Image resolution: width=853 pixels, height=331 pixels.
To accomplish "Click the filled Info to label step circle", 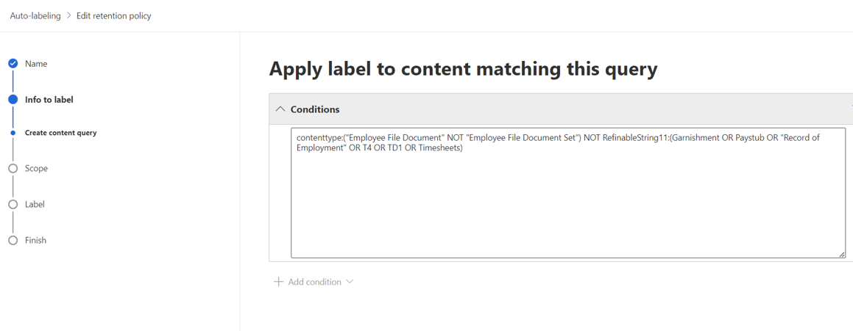I will 13,99.
